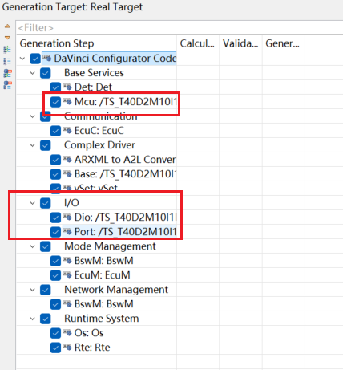Click the expand all tree icon
The height and width of the screenshot is (370, 343).
click(x=7, y=49)
